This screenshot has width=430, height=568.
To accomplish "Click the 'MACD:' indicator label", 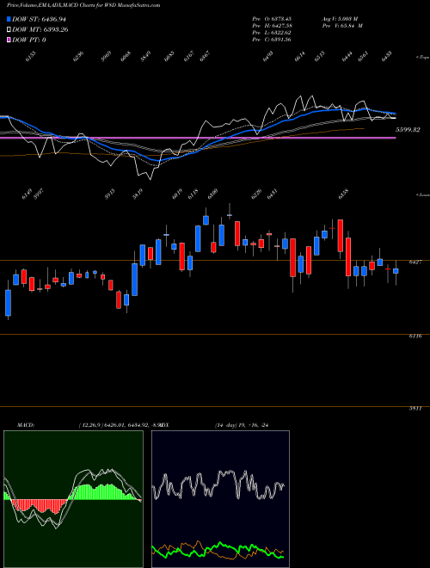I will [25, 424].
